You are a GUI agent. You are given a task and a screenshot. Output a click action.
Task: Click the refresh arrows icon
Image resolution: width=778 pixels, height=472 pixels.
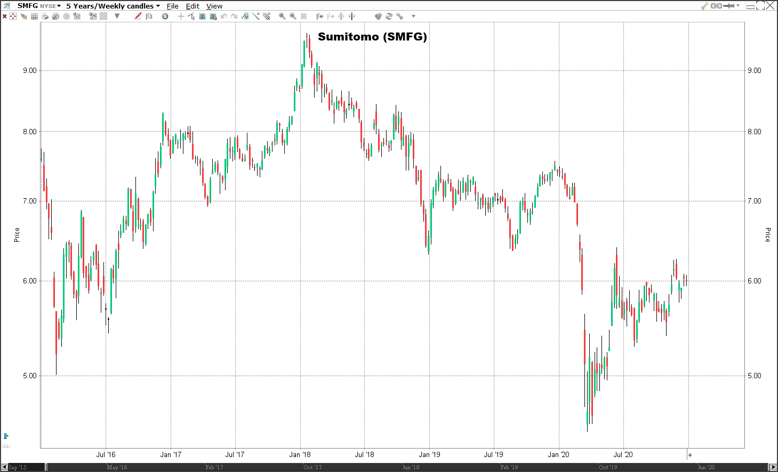tap(389, 16)
